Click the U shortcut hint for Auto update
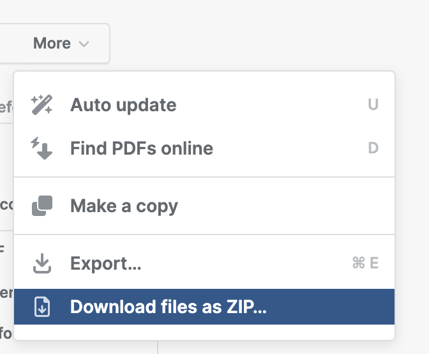This screenshot has width=429, height=354. coord(373,105)
